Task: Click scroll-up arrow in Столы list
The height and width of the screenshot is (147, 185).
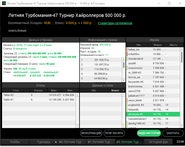Action: [x=77, y=94]
